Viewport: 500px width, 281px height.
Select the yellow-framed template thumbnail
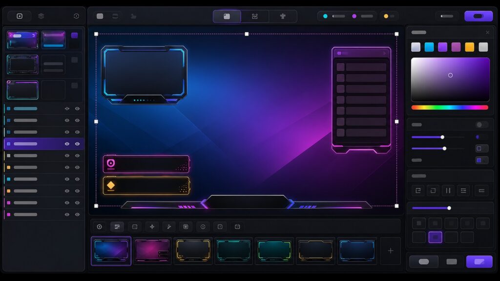click(x=193, y=251)
